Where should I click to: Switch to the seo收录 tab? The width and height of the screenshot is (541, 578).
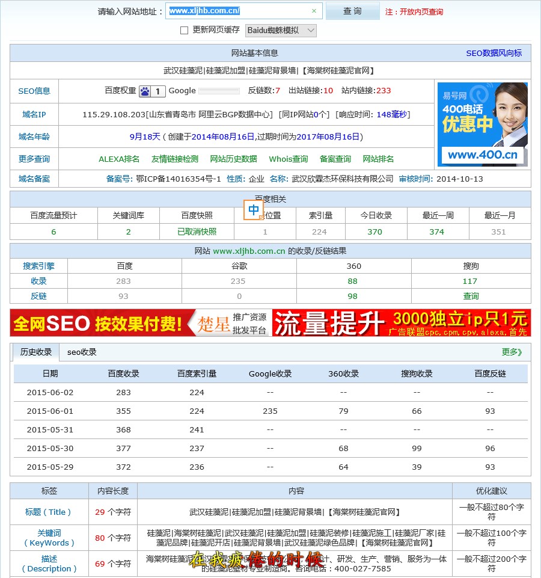coord(82,352)
